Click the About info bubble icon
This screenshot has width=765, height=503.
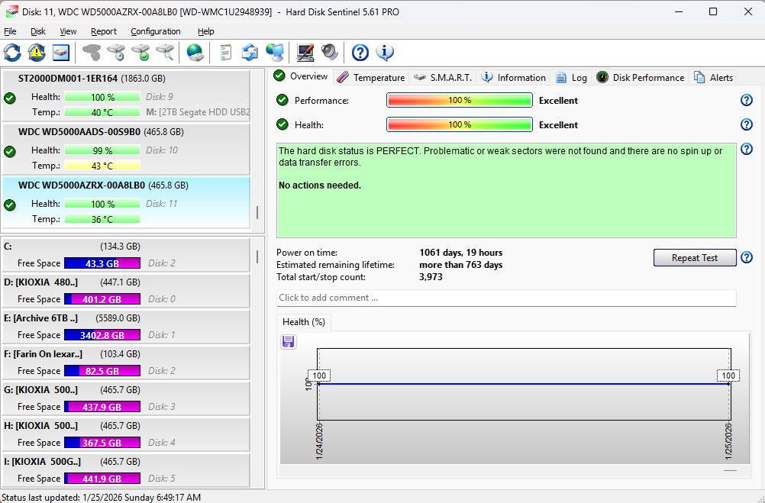[x=385, y=53]
